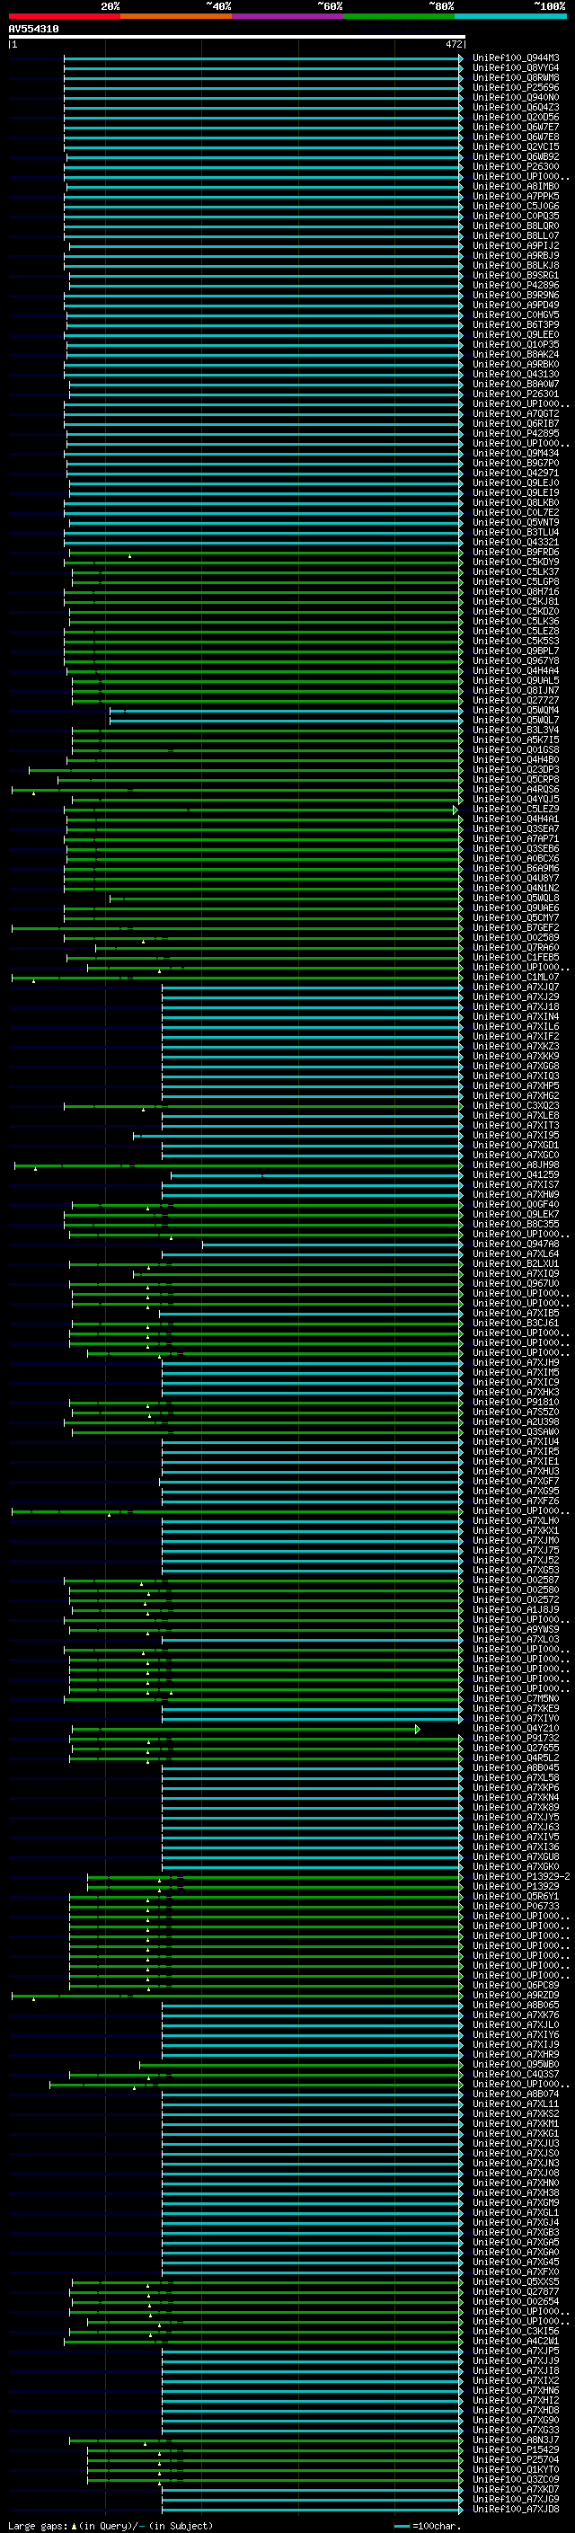Select the UniRef100_Q947A8 label
The height and width of the screenshot is (2533, 575).
[516, 1244]
